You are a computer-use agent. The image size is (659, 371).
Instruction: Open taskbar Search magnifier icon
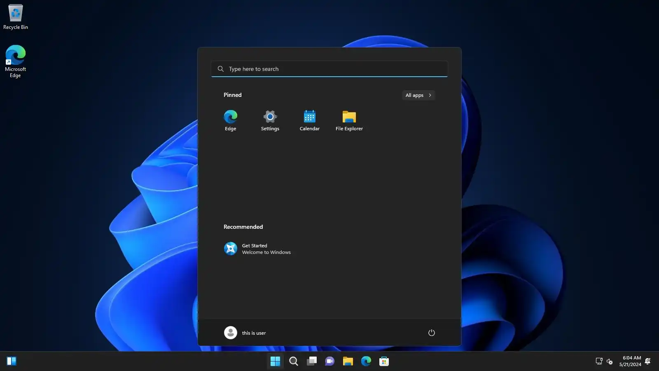click(293, 362)
